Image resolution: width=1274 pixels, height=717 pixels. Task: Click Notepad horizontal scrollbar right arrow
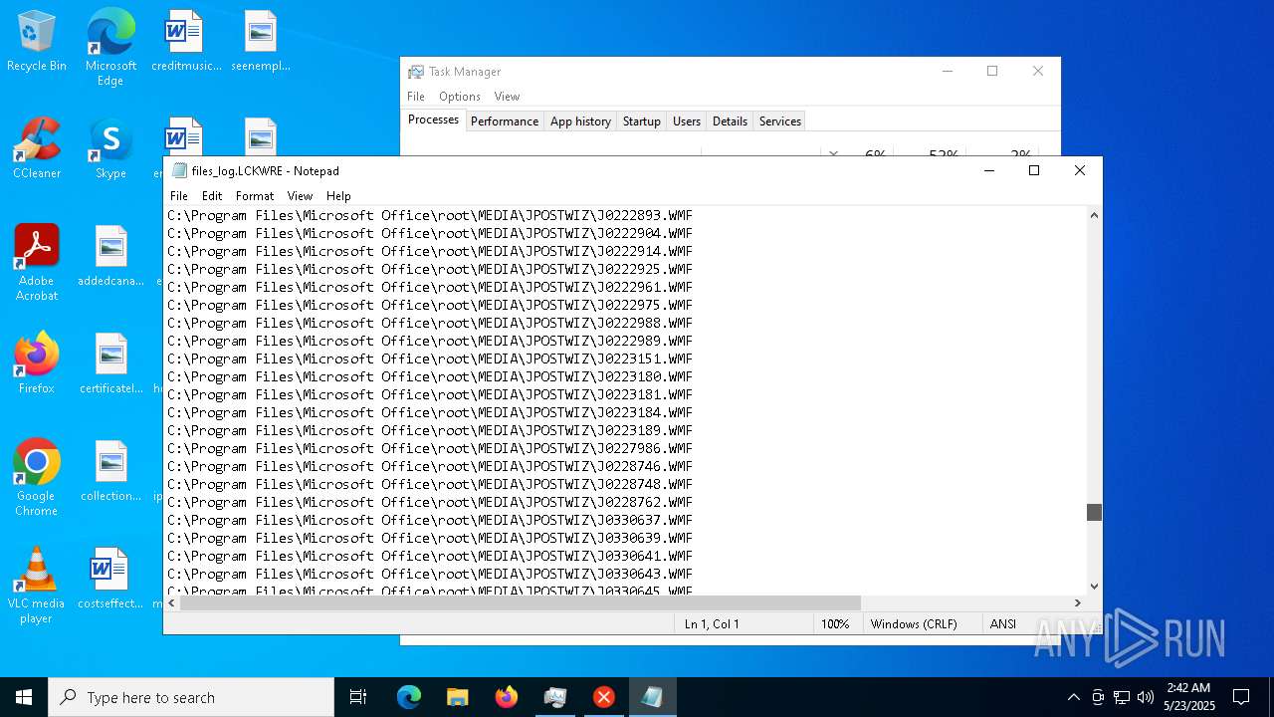coord(1077,602)
